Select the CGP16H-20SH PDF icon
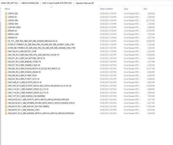The height and width of the screenshot is (145, 173). 6,27
